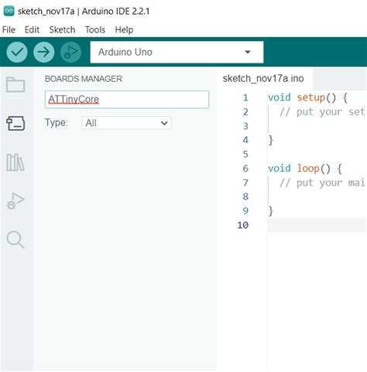Select the sketch_nov17a.ino editor tab
Screen dimensions: 367x372
tap(263, 79)
